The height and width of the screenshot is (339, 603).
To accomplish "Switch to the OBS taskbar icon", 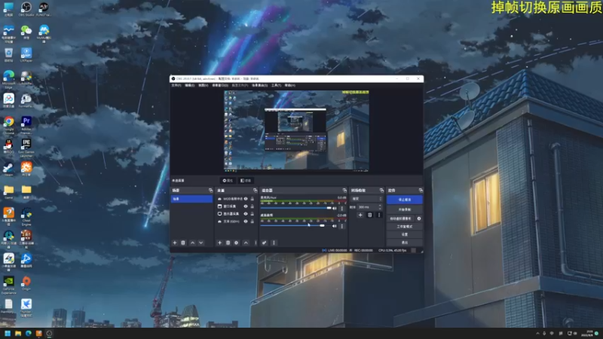I will 49,334.
